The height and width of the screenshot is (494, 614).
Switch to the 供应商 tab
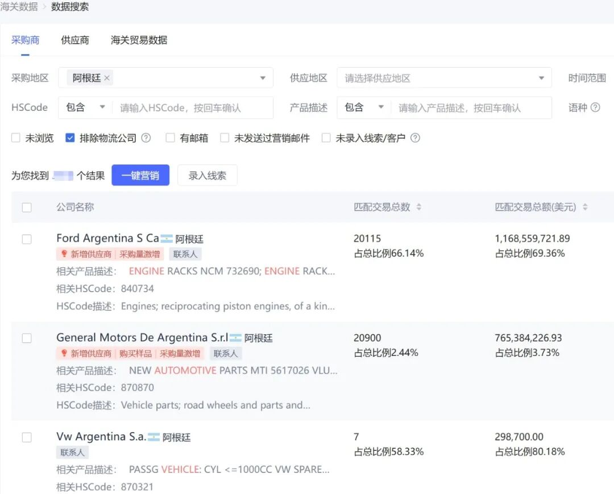pyautogui.click(x=75, y=40)
